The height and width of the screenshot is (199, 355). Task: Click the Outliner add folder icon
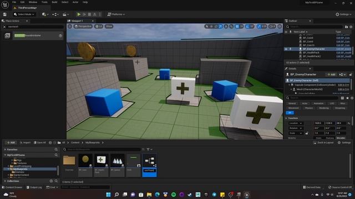coord(346,27)
